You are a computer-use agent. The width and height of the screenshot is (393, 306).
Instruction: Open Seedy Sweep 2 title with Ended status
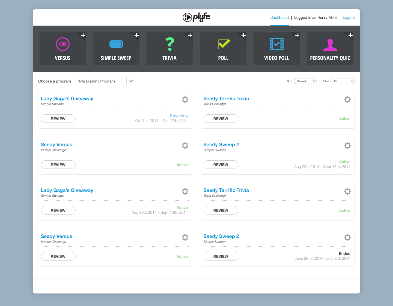(x=221, y=236)
